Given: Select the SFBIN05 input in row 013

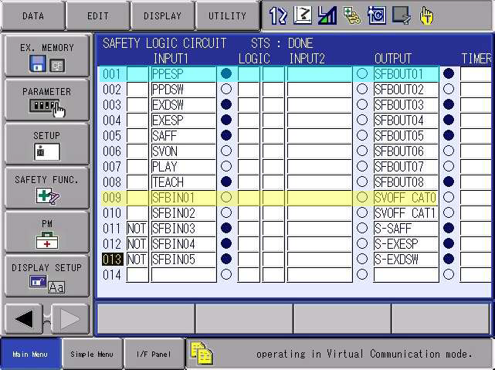Looking at the screenshot, I should 184,260.
